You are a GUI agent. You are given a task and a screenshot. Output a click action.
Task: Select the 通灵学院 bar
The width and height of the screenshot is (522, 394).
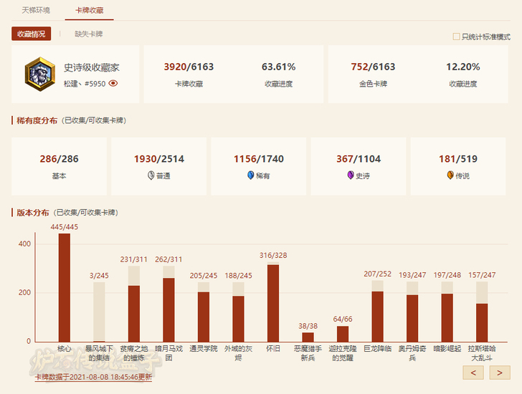[x=204, y=312]
